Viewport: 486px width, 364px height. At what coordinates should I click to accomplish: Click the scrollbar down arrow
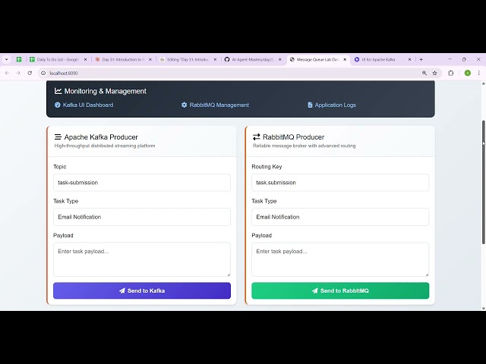tap(484, 309)
